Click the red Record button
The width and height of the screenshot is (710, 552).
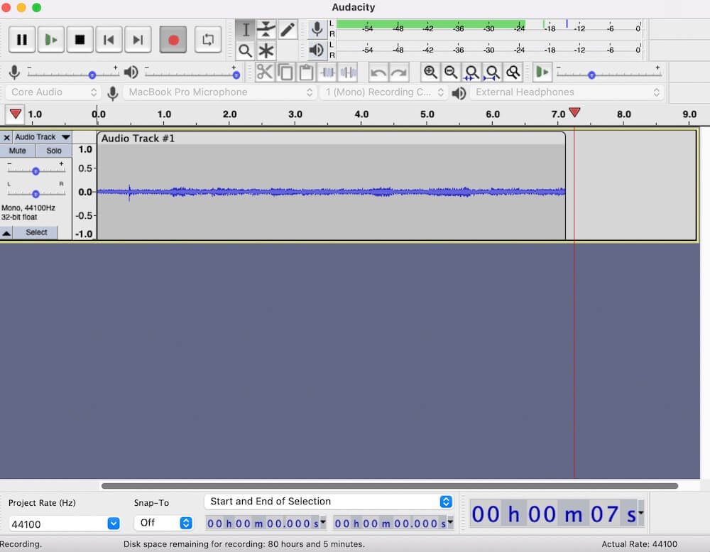pyautogui.click(x=173, y=40)
